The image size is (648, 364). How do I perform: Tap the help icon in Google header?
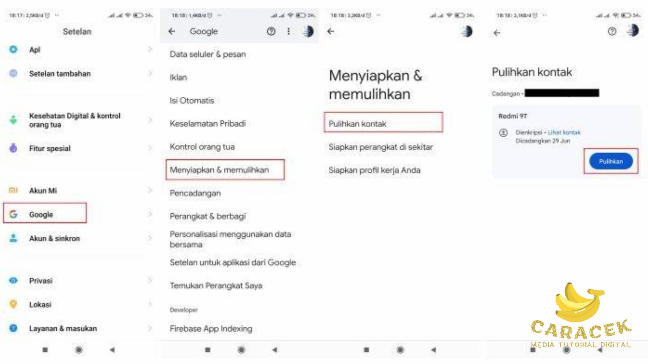pos(271,31)
